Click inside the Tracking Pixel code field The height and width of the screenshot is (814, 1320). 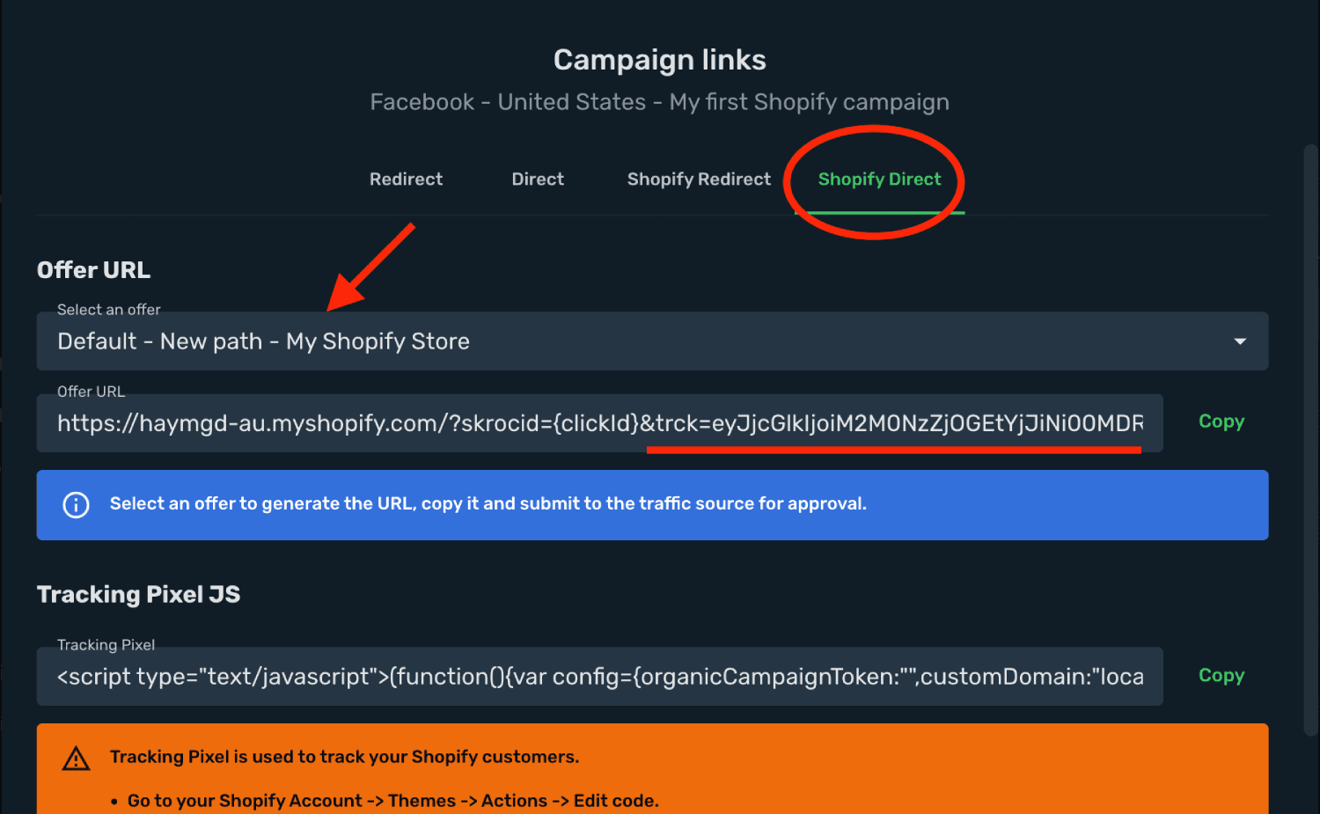click(x=599, y=677)
